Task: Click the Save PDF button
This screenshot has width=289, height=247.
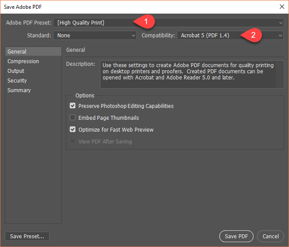Action: tap(236, 236)
